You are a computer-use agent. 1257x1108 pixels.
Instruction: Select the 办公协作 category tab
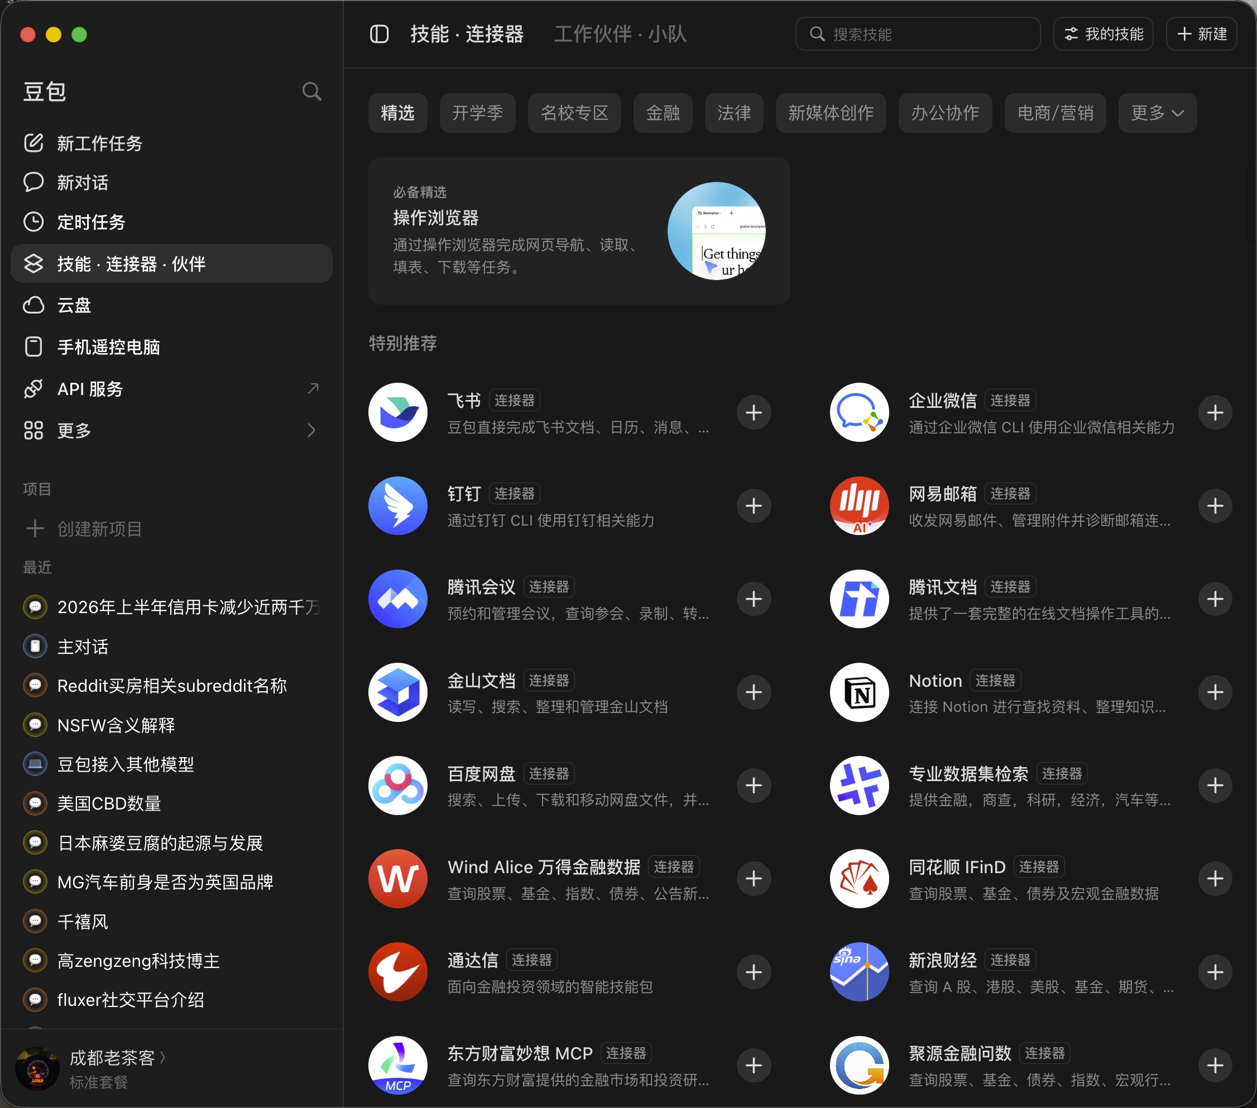945,113
